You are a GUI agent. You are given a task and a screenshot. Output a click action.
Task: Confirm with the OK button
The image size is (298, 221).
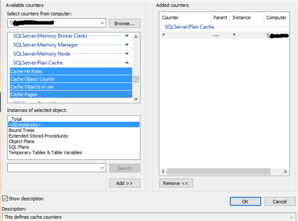pos(245,202)
